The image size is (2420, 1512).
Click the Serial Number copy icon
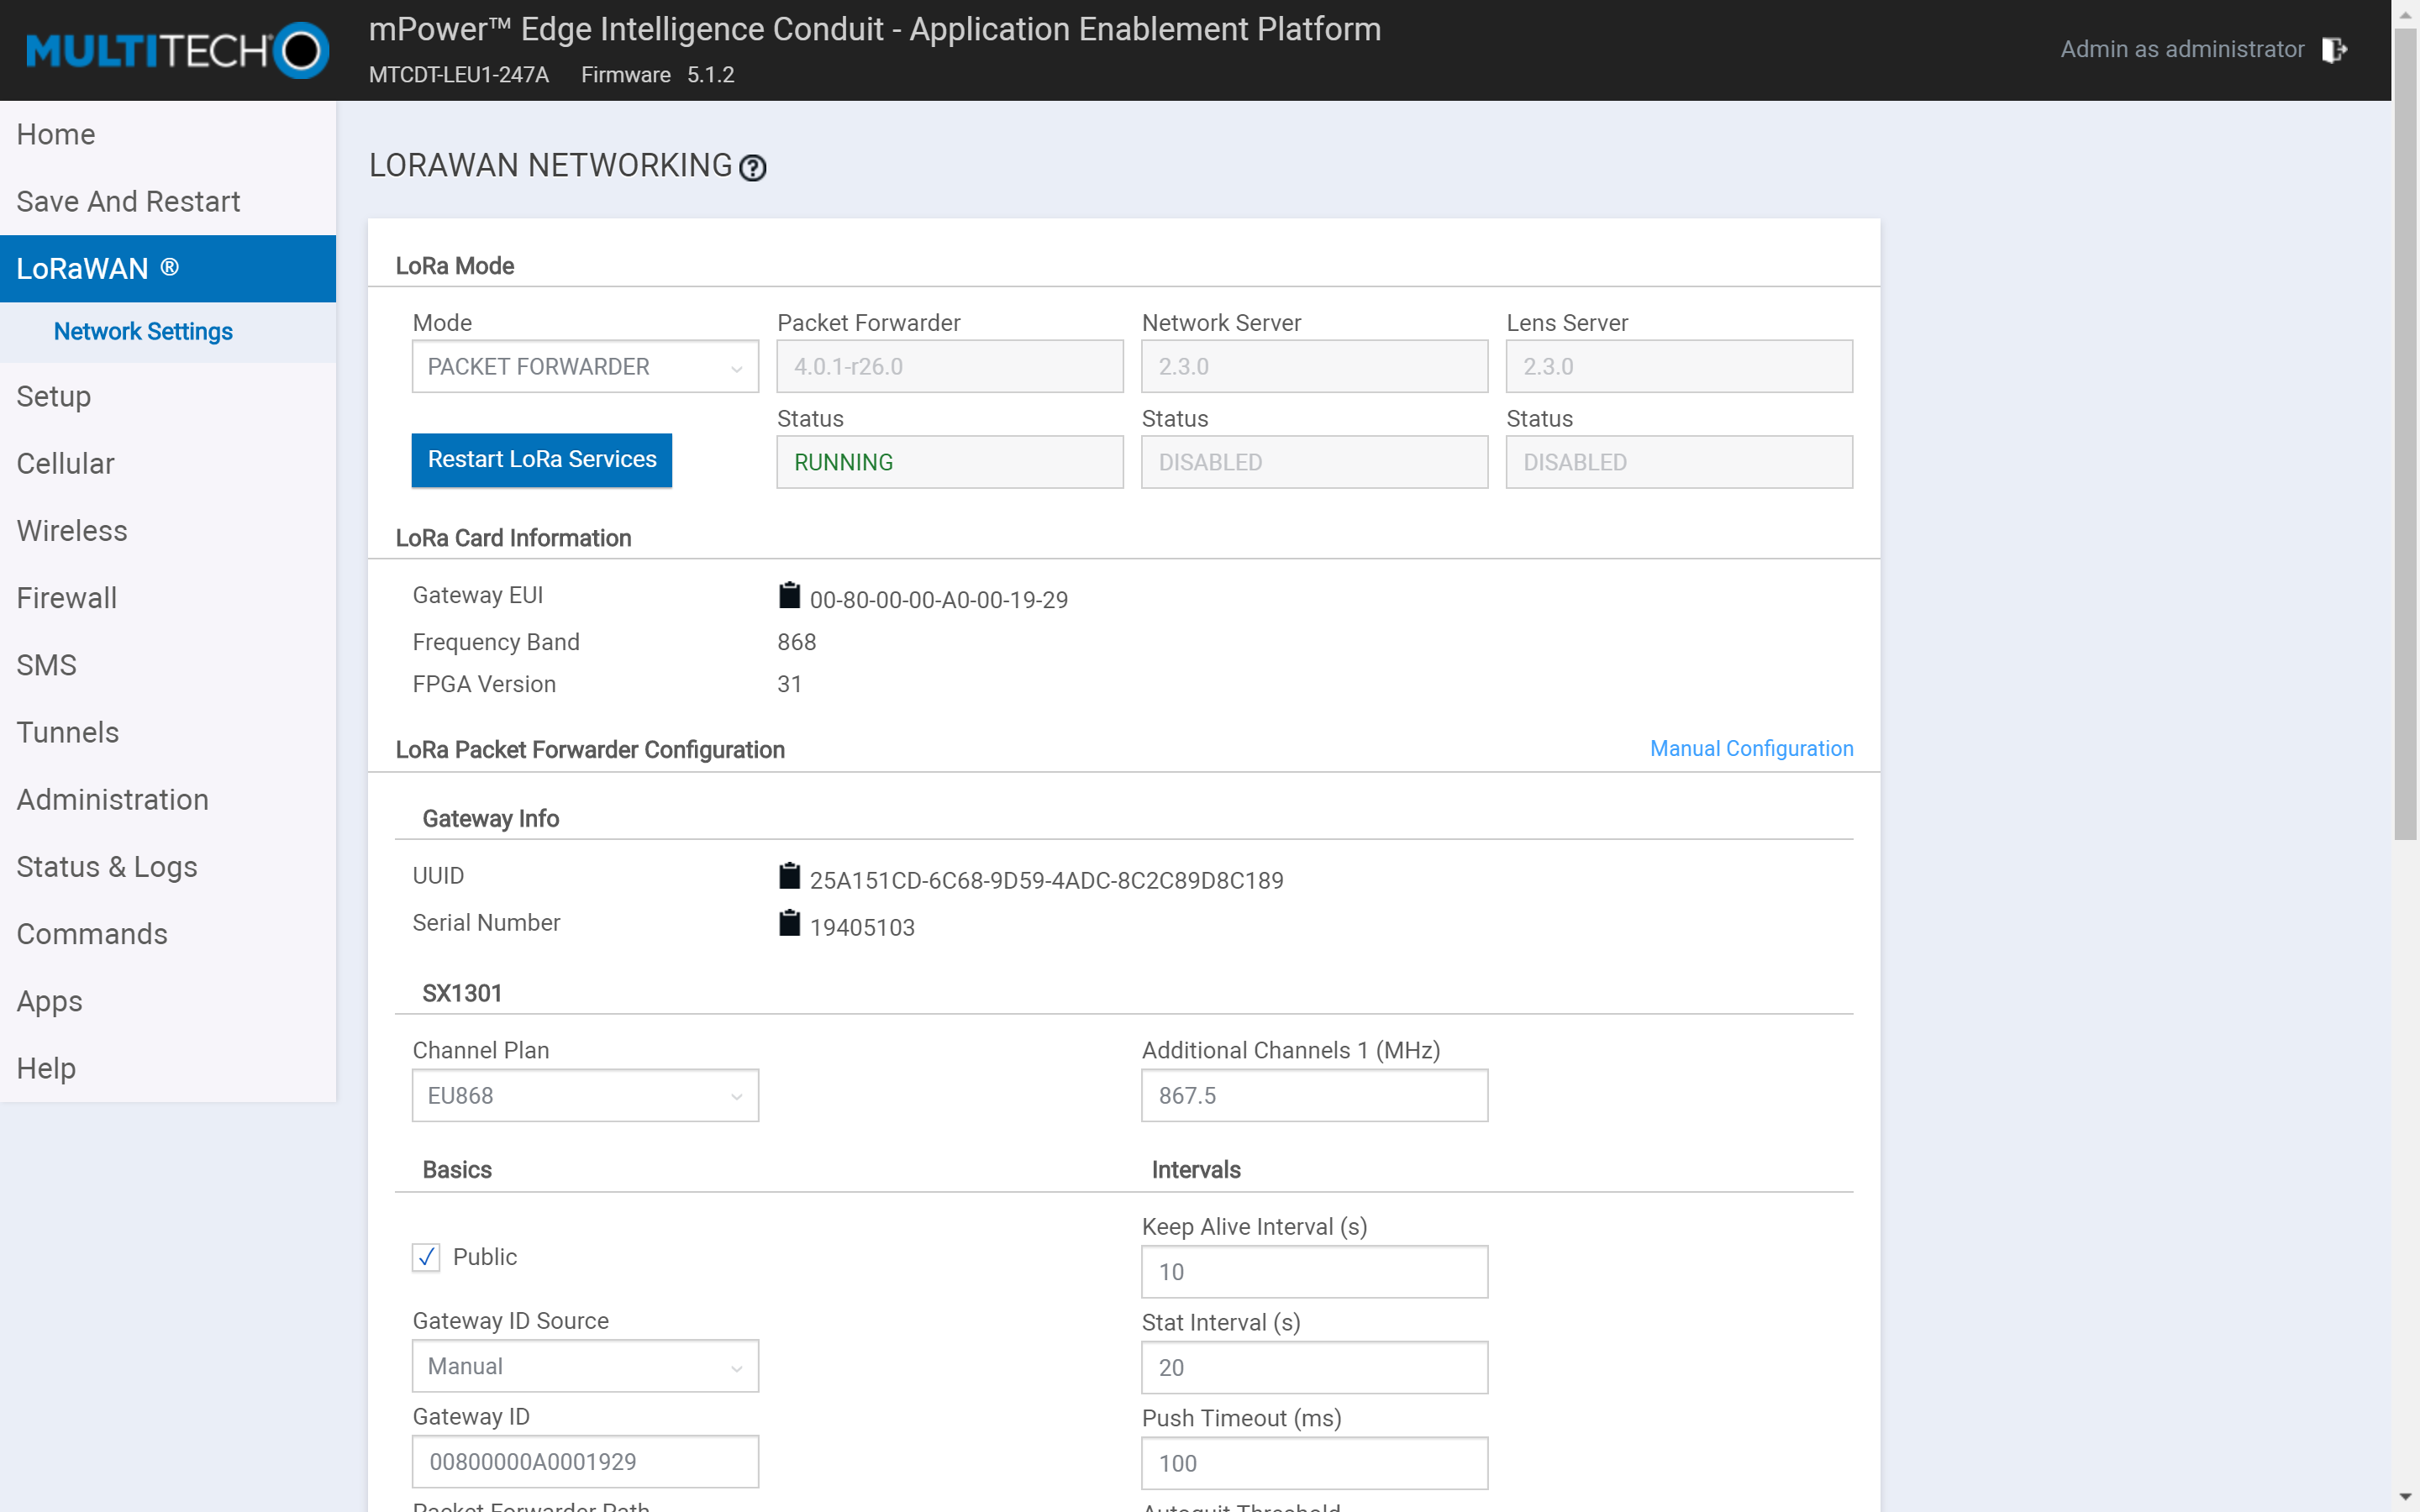(791, 925)
